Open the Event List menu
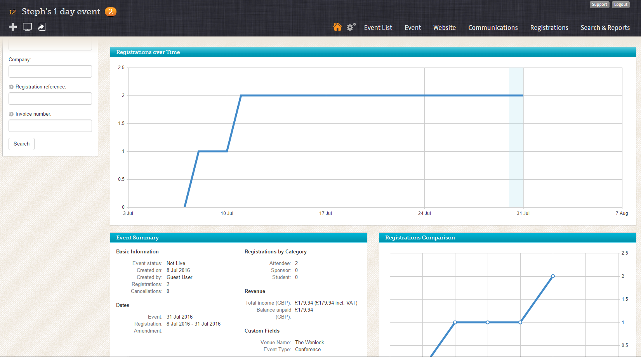 378,28
